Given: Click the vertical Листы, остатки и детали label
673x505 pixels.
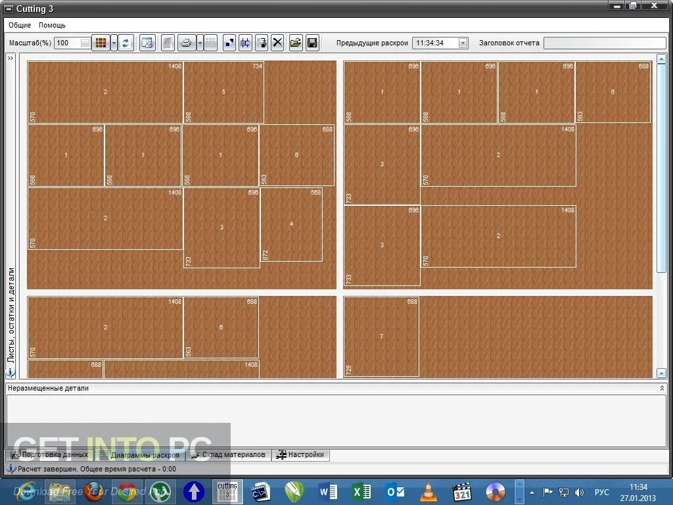Looking at the screenshot, I should click(11, 316).
